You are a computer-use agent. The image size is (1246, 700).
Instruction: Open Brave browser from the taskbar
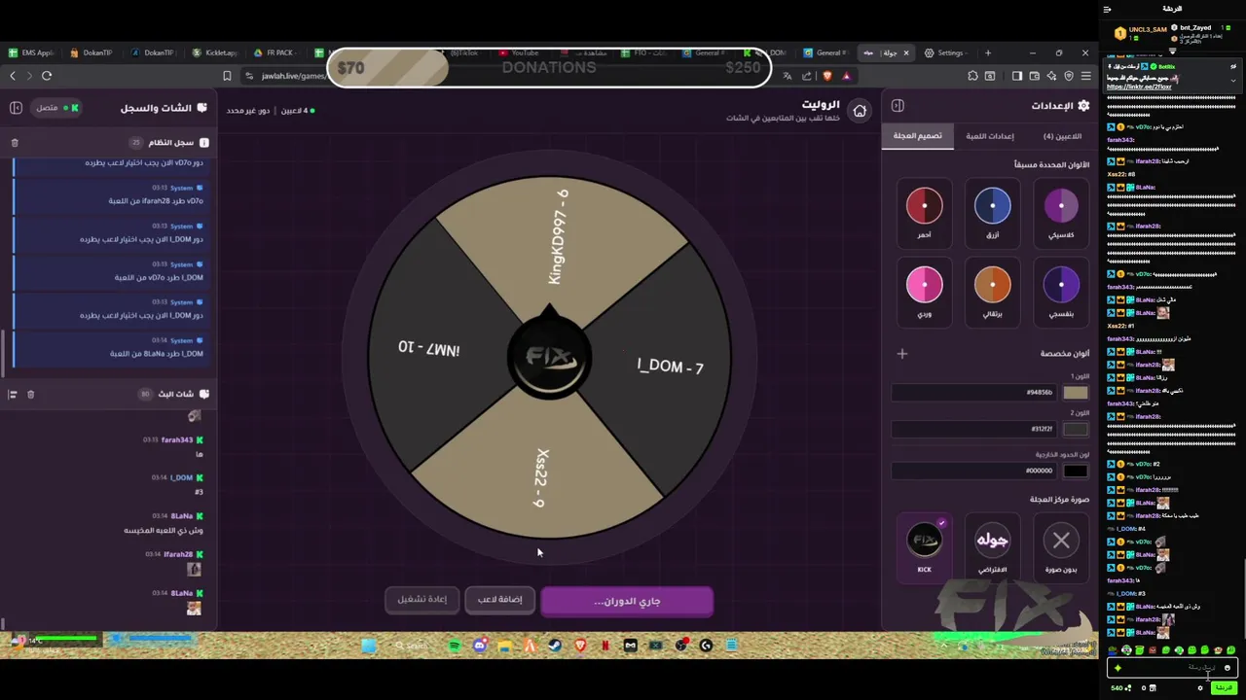click(x=580, y=645)
